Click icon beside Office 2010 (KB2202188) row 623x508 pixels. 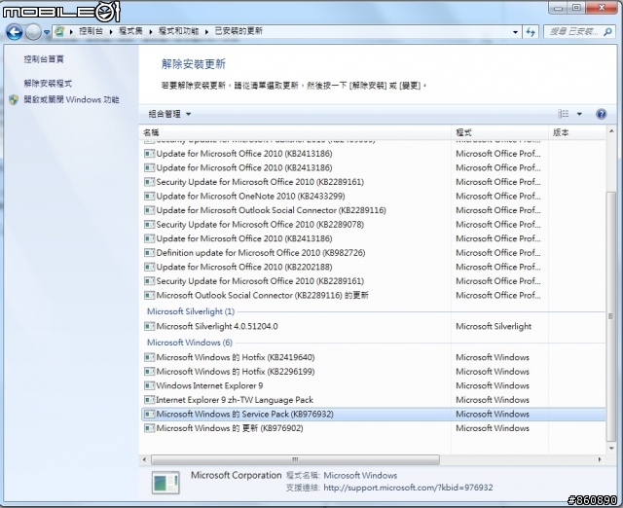coord(149,267)
